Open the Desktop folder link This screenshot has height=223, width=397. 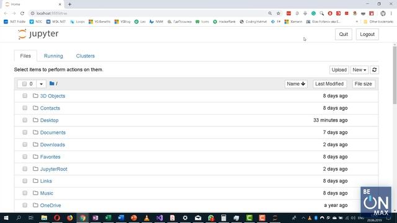(50, 120)
